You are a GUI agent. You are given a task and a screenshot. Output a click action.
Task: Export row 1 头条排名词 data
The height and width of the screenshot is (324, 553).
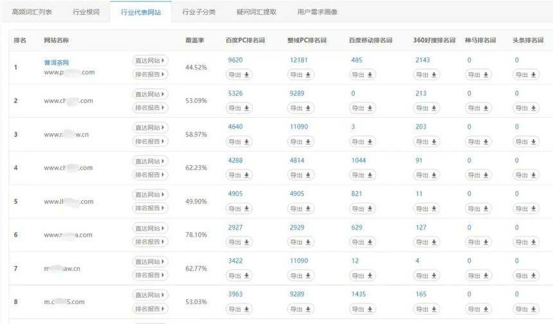click(526, 75)
